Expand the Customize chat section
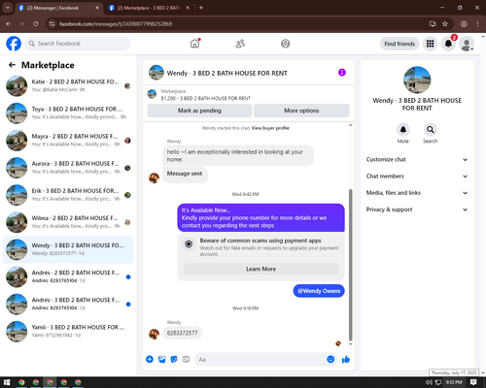The image size is (486, 388). click(417, 159)
